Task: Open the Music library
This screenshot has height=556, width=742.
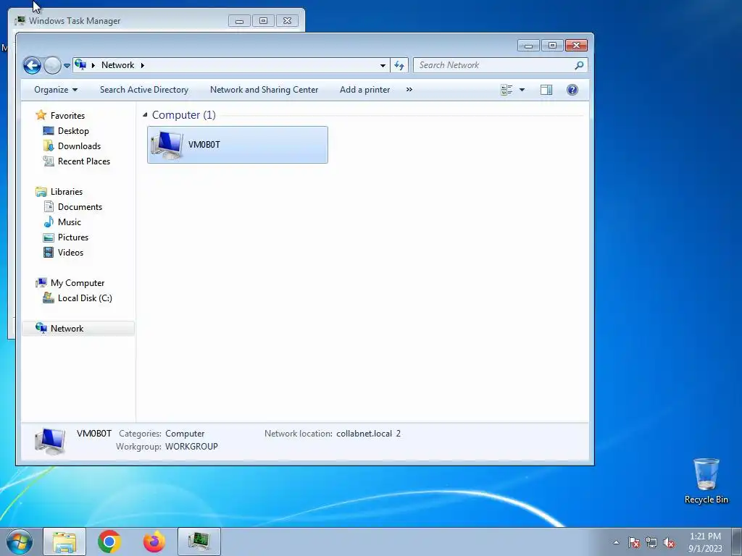Action: click(x=69, y=222)
